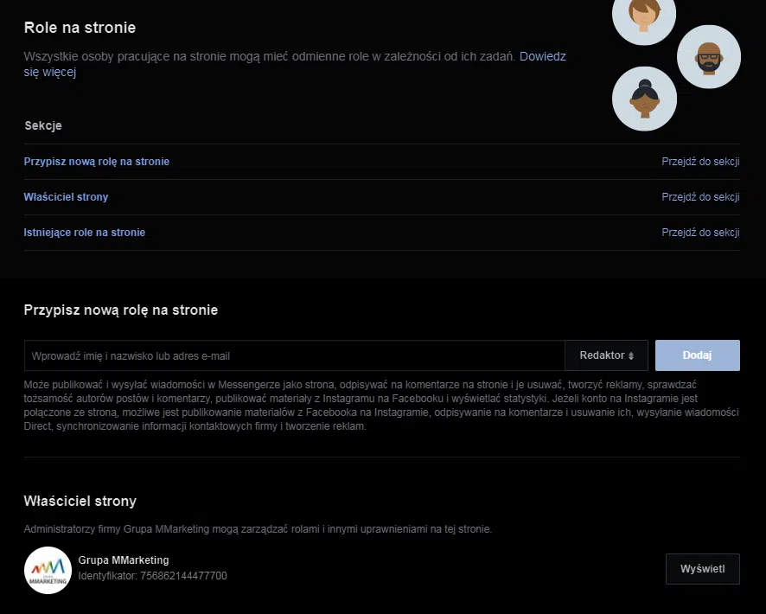766x614 pixels.
Task: Click Przejdź do sekcji for Przypisz nową rolę
Action: click(700, 162)
